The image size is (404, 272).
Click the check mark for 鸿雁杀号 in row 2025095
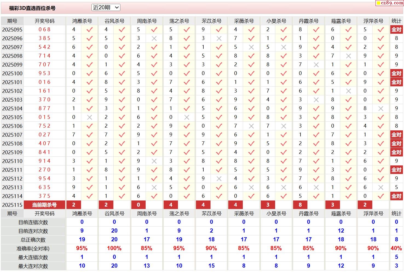90,30
